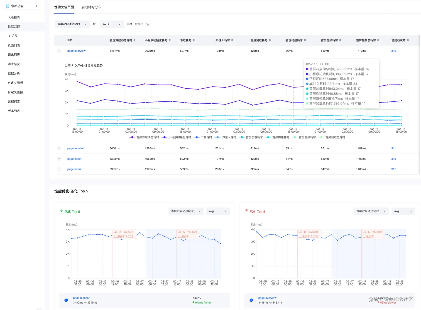Open 天级报表 in sidebar

[14, 17]
